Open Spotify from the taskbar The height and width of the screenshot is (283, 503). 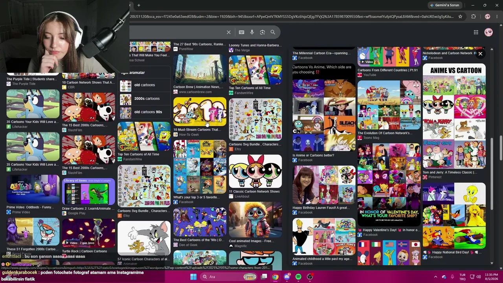[x=298, y=277]
